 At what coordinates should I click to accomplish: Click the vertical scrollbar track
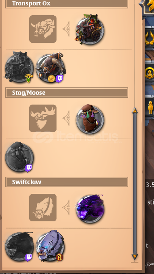pos(135,184)
